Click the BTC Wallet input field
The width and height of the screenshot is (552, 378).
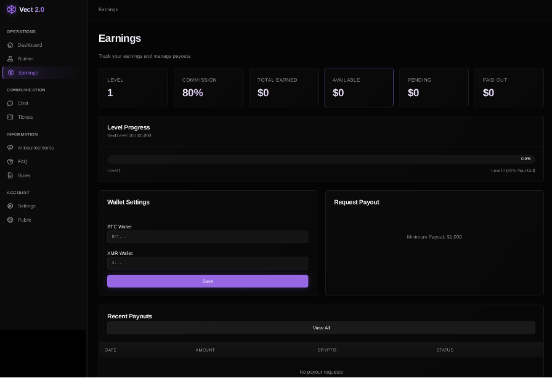208,236
